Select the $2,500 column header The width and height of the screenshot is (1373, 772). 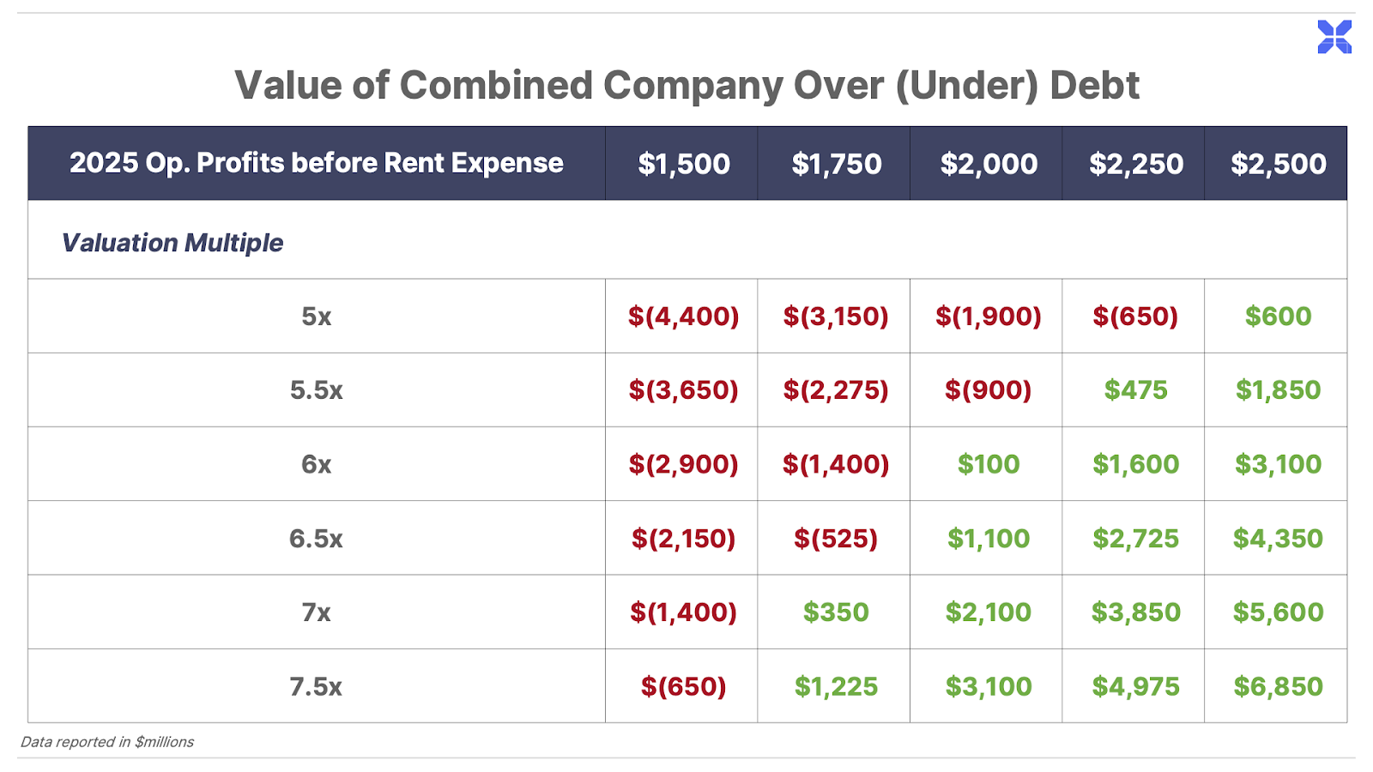pos(1278,164)
